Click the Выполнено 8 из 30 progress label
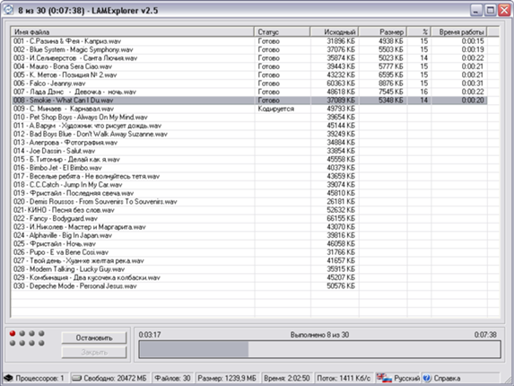 [x=319, y=335]
